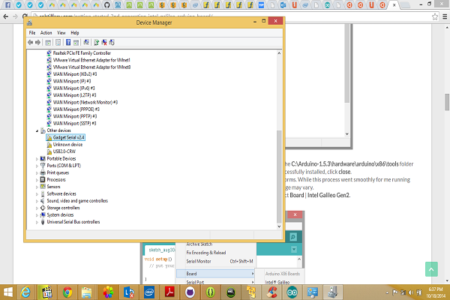Image resolution: width=450 pixels, height=300 pixels.
Task: Switch to the Facebook browser tab
Action: [7, 5]
